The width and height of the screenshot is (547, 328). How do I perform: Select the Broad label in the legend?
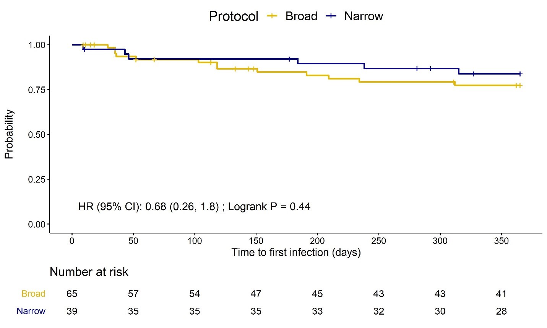[301, 16]
